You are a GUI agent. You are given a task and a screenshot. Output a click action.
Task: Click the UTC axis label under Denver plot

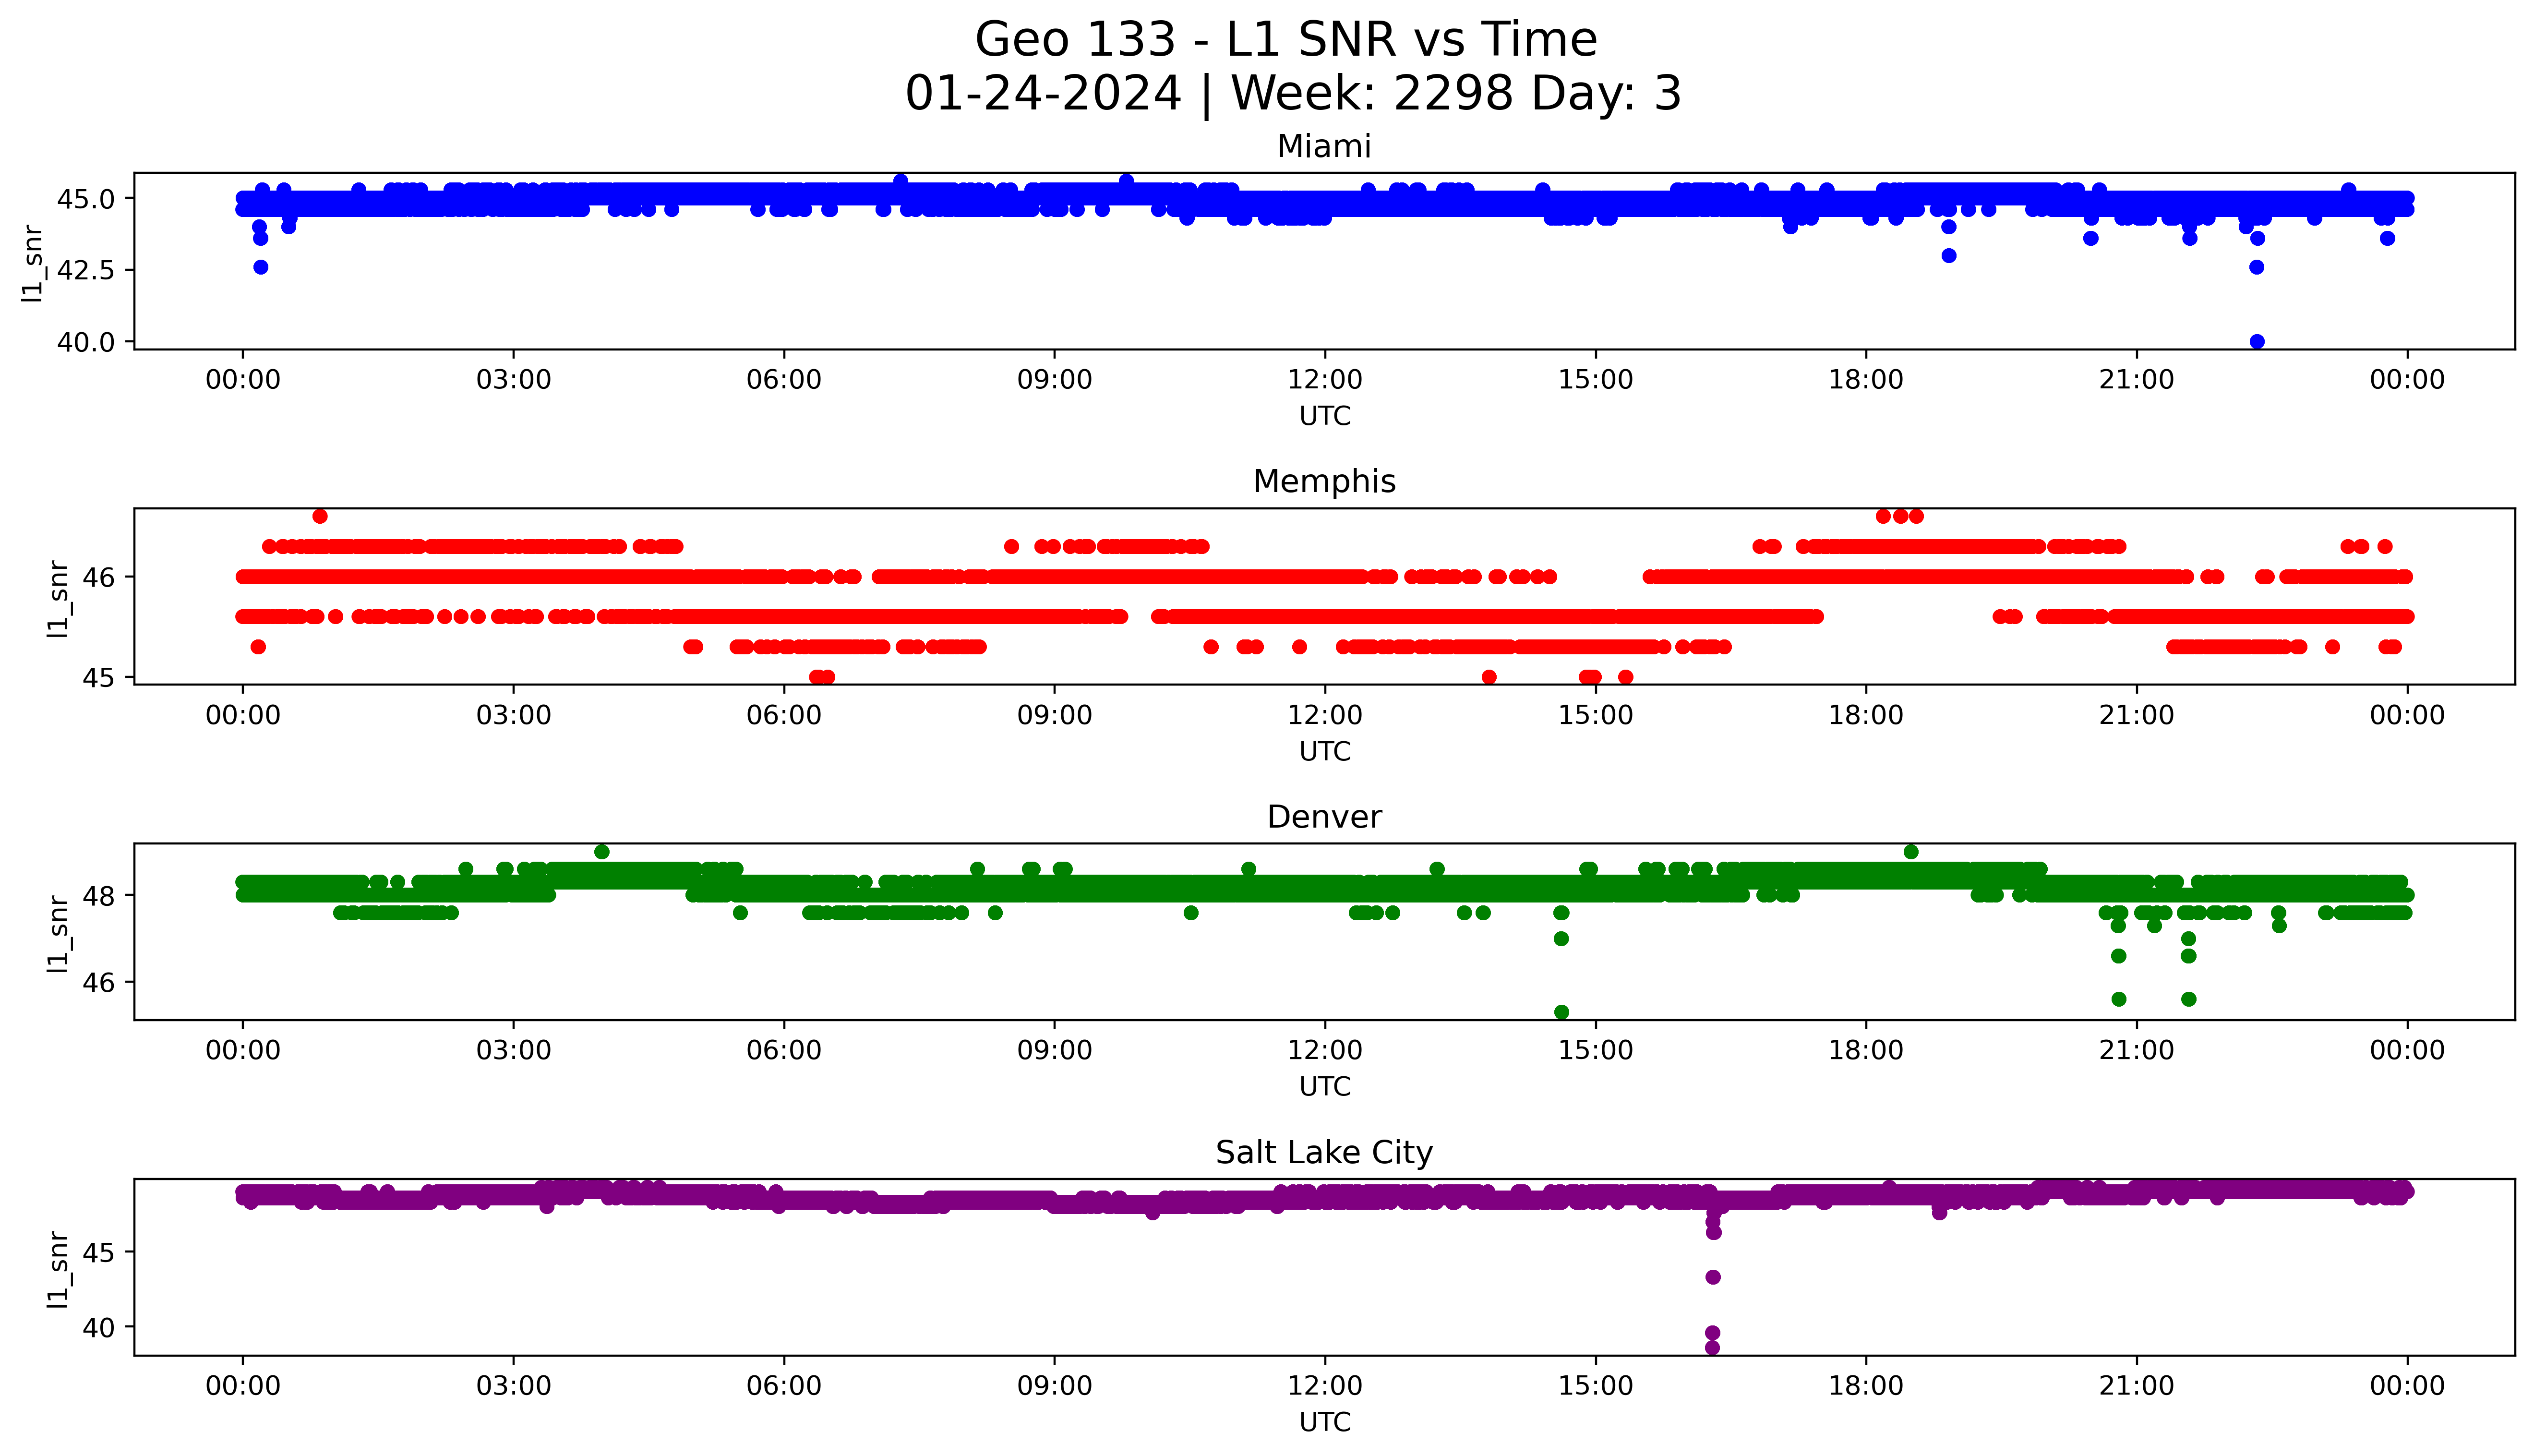(x=1324, y=1086)
